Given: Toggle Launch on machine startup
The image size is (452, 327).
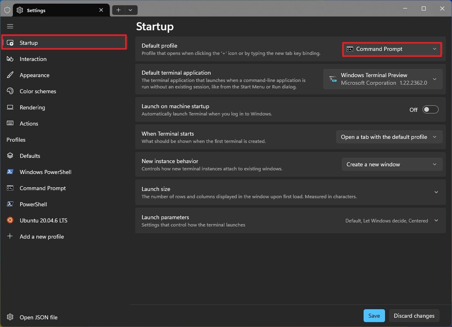Looking at the screenshot, I should [430, 109].
